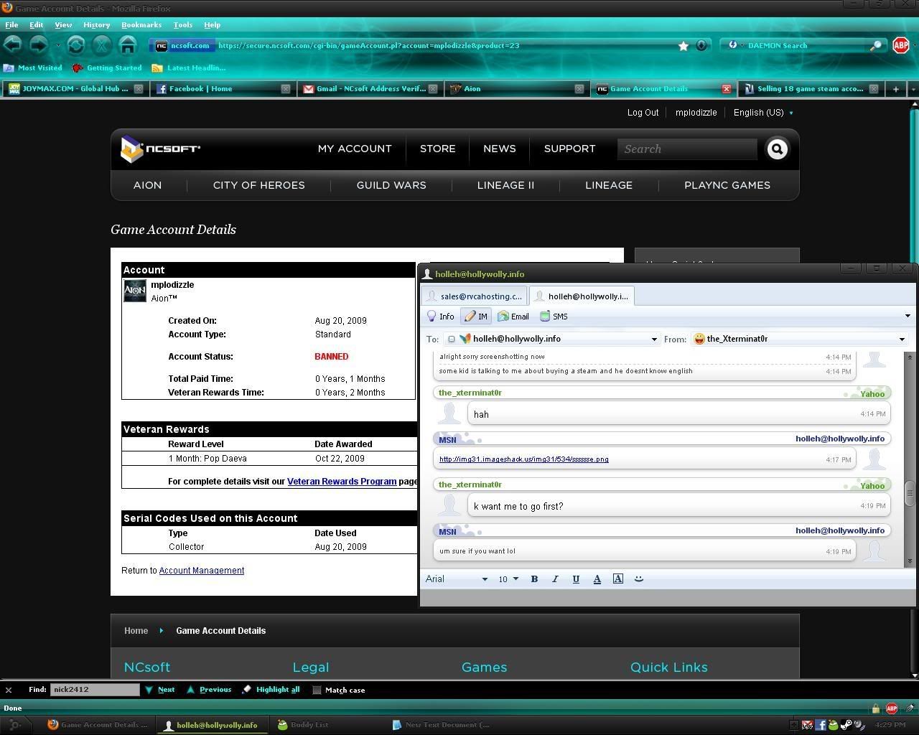Screen dimensions: 919x735
Task: Switch to the sales@rvcahosting chat tab
Action: pos(474,296)
